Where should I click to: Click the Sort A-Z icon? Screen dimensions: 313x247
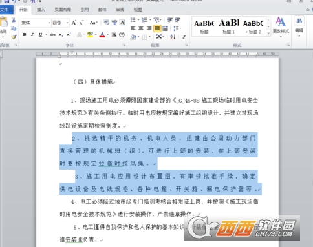[x=173, y=37]
